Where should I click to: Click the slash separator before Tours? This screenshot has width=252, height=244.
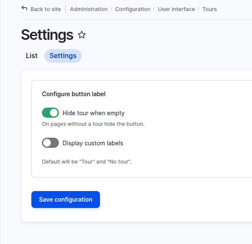coord(199,9)
